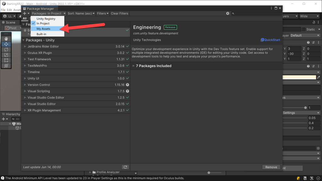Add object with Hierarchy plus button
322x181 pixels.
coord(4,119)
